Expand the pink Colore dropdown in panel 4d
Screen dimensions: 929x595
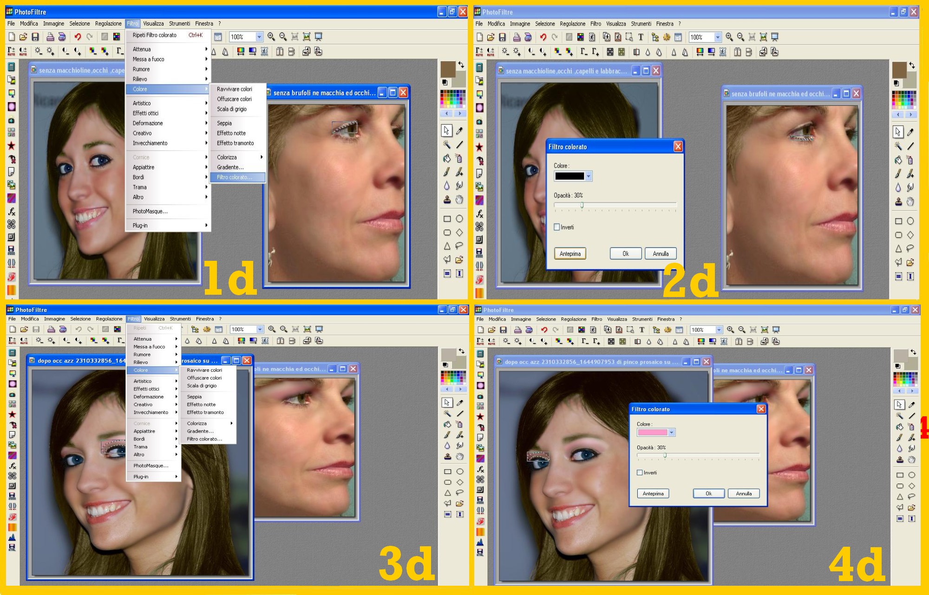click(671, 433)
